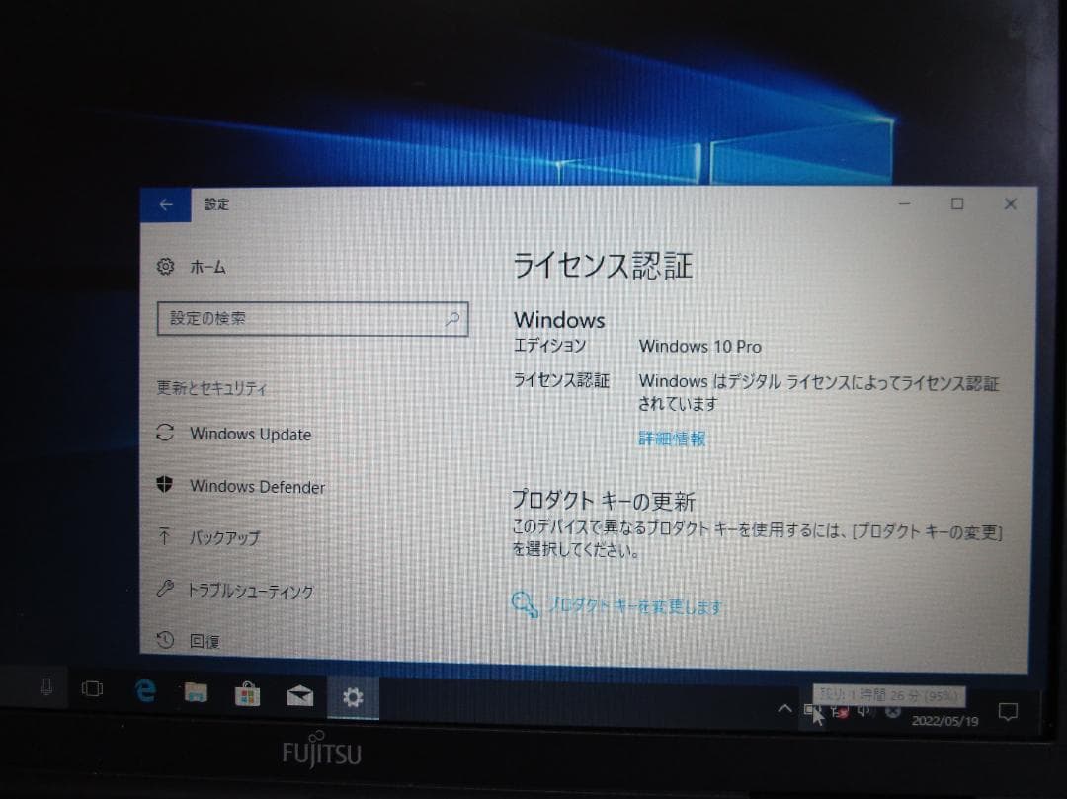
Task: Click Settings gear icon in taskbar
Action: [353, 697]
